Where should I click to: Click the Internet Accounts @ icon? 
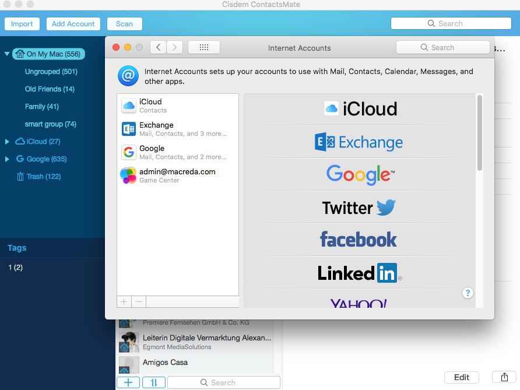point(128,76)
